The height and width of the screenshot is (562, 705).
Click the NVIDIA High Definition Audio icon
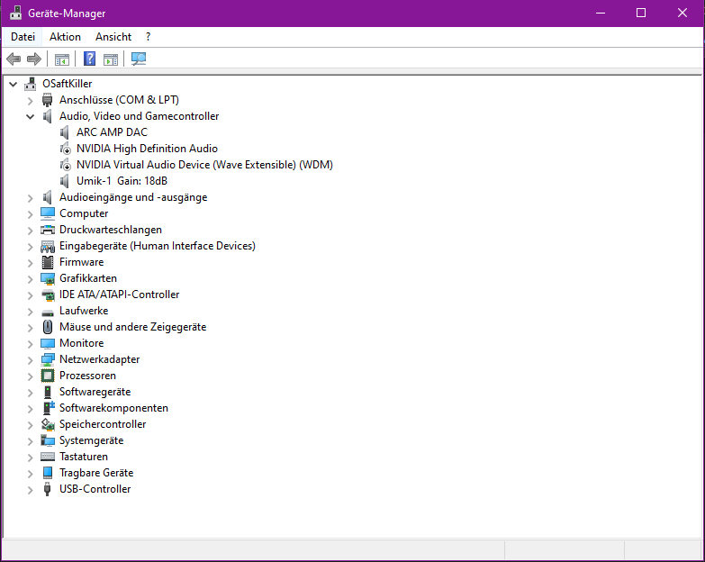coord(65,149)
